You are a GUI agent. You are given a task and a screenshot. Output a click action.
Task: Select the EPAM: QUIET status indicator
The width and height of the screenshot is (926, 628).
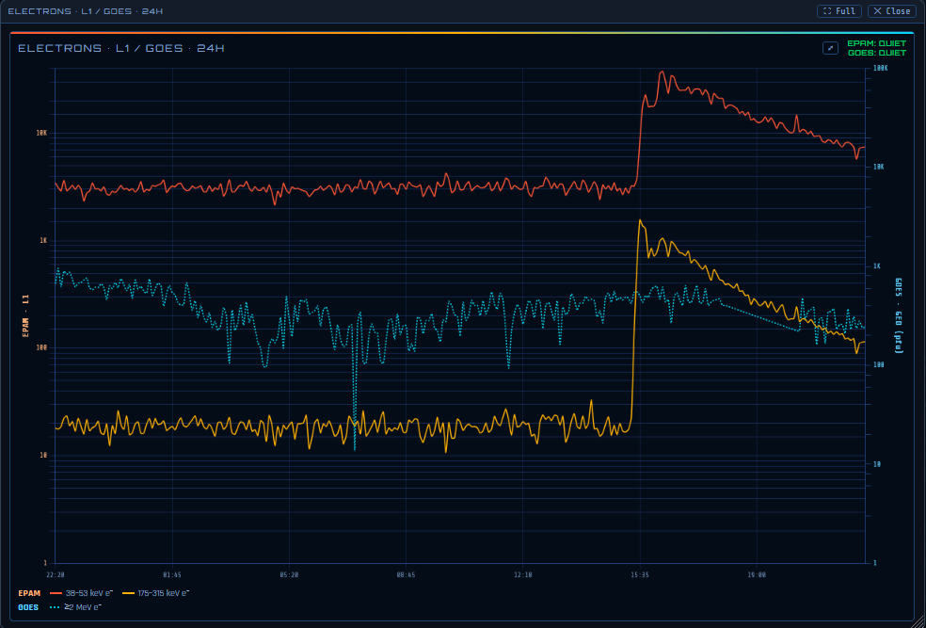click(x=876, y=43)
